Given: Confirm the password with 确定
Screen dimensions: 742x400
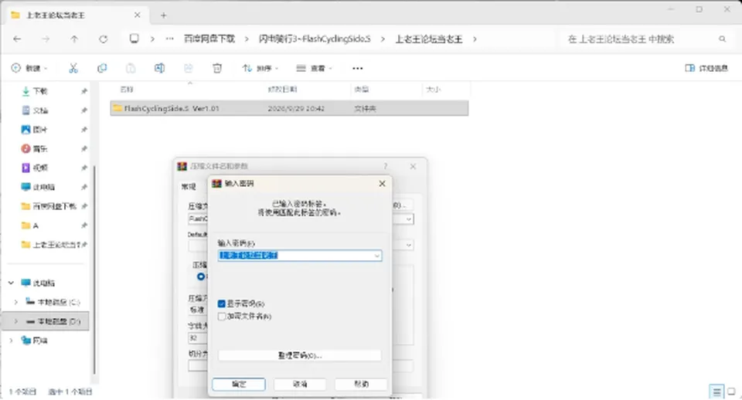Looking at the screenshot, I should (x=239, y=384).
